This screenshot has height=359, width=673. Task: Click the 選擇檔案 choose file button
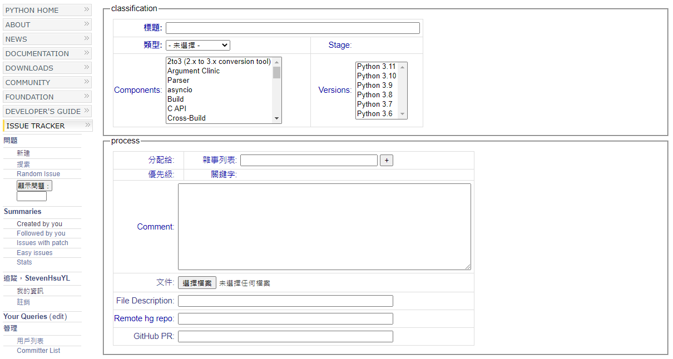coord(197,283)
